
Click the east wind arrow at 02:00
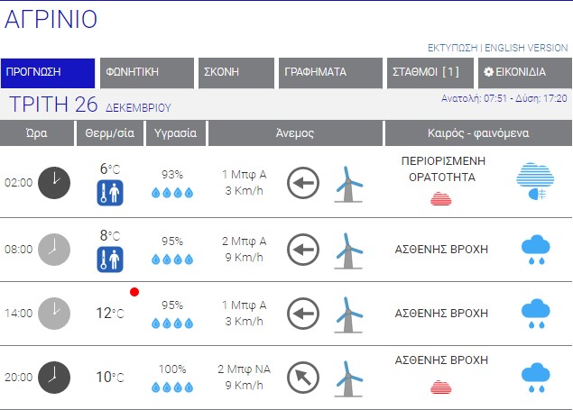pos(303,183)
